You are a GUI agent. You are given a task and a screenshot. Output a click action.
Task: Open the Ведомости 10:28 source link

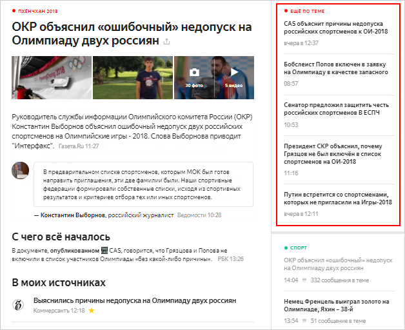[x=199, y=215]
